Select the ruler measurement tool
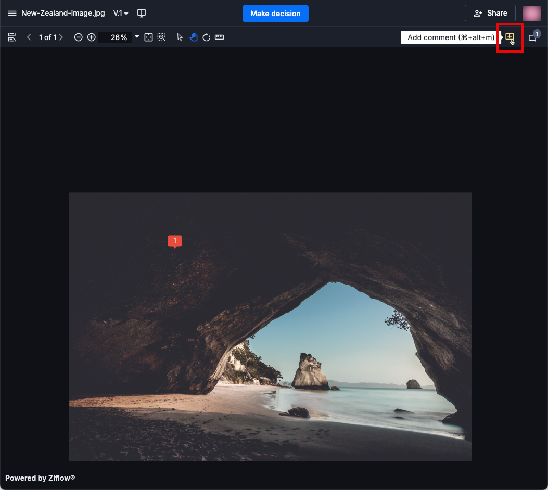The width and height of the screenshot is (548, 490). [220, 37]
